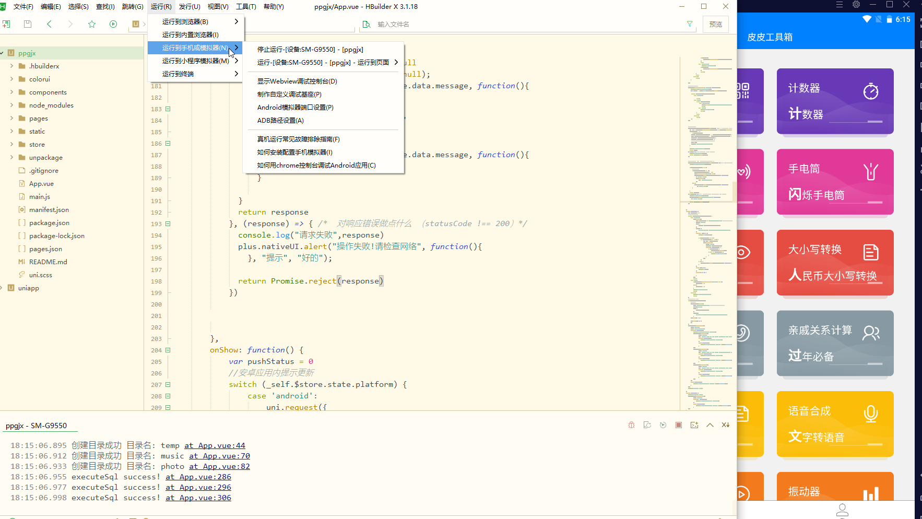922x519 pixels.
Task: Click the bookmark star icon
Action: pyautogui.click(x=92, y=24)
